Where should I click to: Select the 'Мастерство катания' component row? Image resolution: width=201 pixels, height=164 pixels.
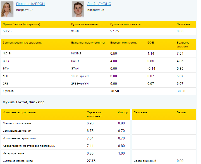point(17,123)
